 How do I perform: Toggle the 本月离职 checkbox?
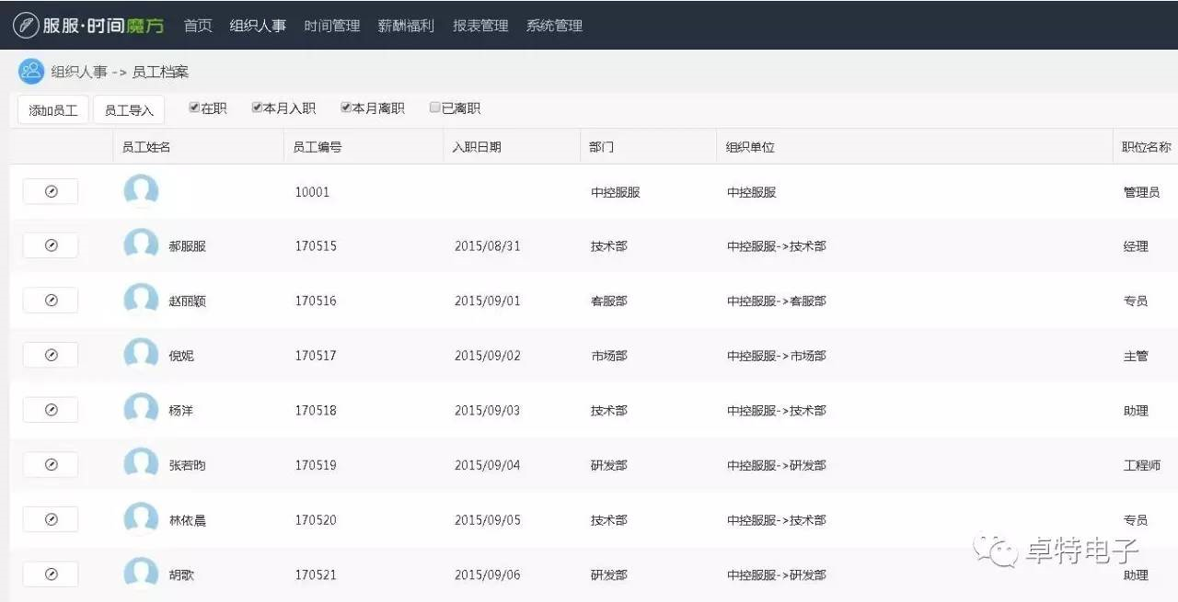[x=346, y=108]
